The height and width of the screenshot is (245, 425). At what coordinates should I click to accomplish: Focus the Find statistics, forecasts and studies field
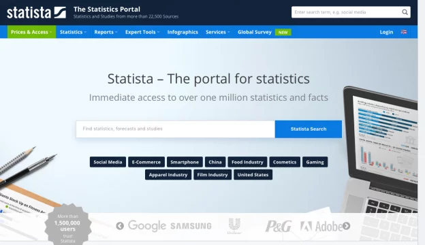[x=175, y=129]
